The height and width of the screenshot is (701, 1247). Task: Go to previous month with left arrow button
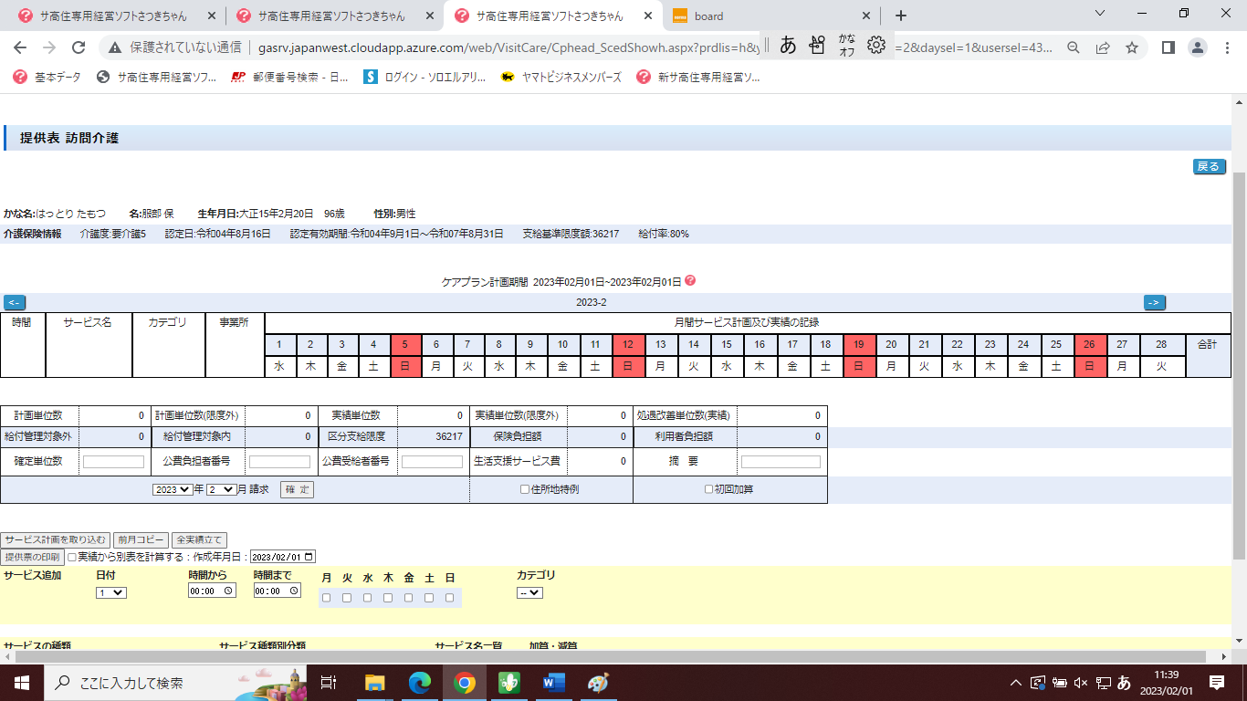15,303
